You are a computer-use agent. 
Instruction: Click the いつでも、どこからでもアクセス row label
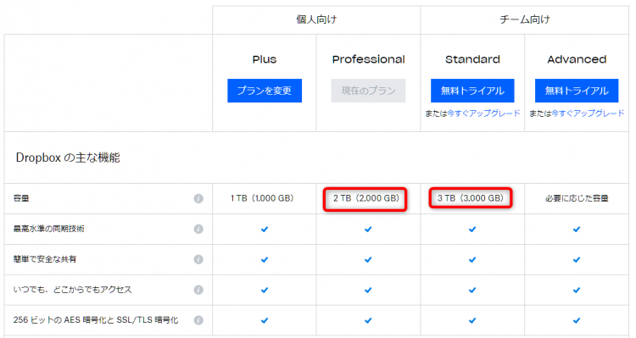pos(72,290)
